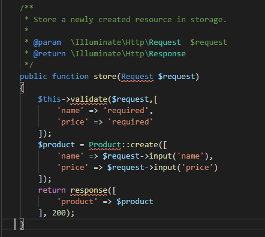Viewport: 265px width, 237px height.
Task: Click the @param tag in docblock
Action: click(47, 42)
